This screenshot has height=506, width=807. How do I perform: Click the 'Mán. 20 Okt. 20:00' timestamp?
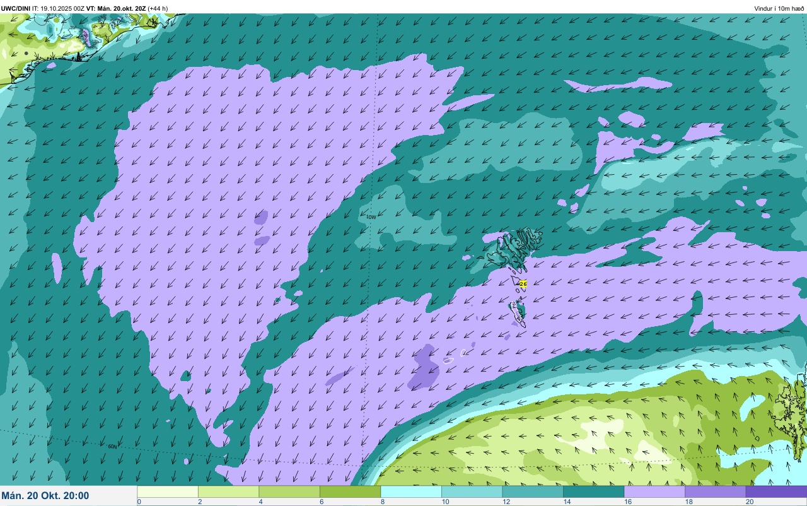click(45, 496)
